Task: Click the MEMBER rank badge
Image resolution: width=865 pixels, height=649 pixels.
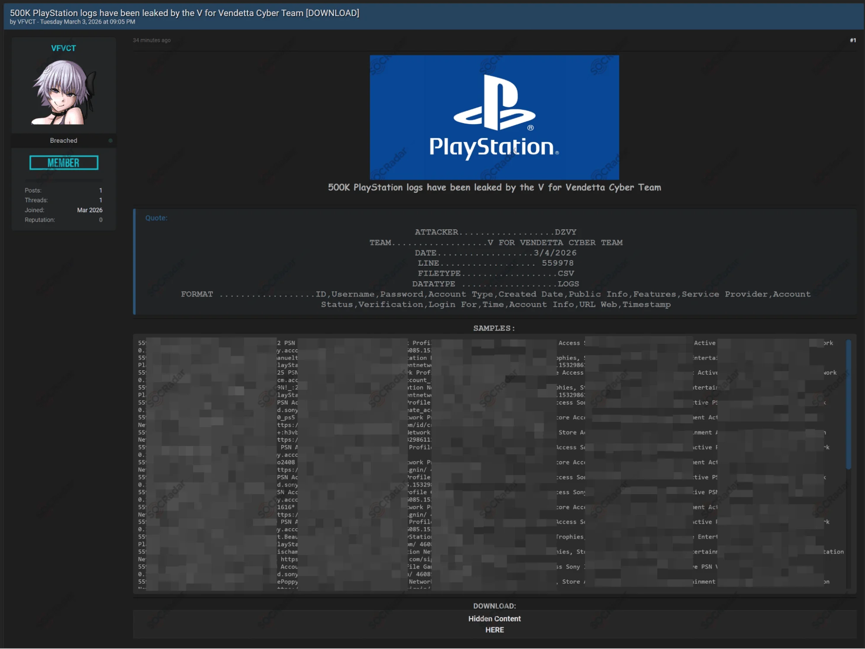Action: [64, 163]
